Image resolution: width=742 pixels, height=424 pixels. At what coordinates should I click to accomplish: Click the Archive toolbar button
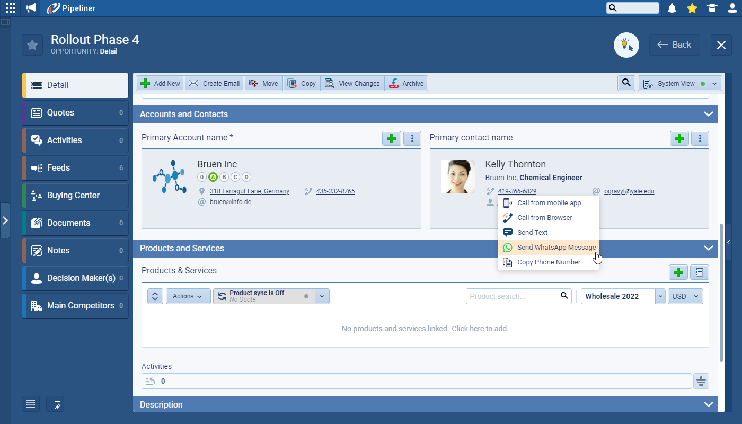(407, 83)
